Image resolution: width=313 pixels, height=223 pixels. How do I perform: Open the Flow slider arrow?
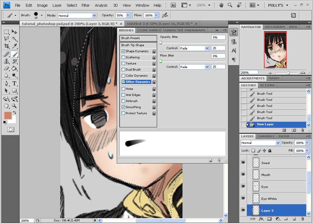click(x=156, y=15)
